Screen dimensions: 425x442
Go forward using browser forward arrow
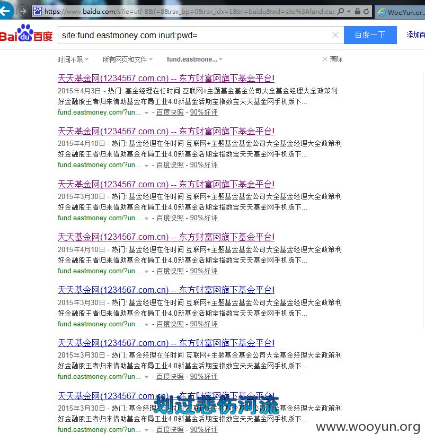click(x=22, y=11)
